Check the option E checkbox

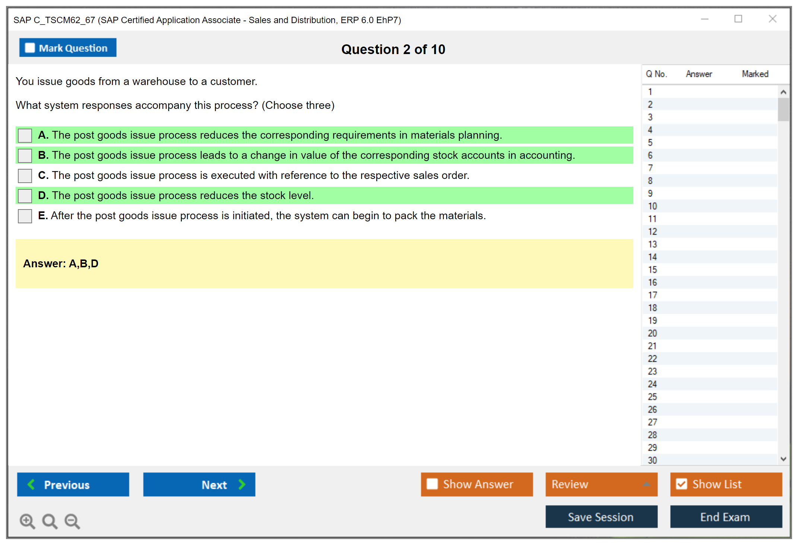pos(25,216)
